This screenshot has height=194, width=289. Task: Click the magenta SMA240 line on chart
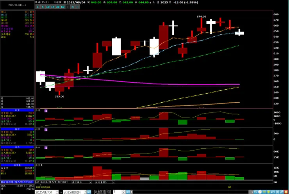point(140,83)
